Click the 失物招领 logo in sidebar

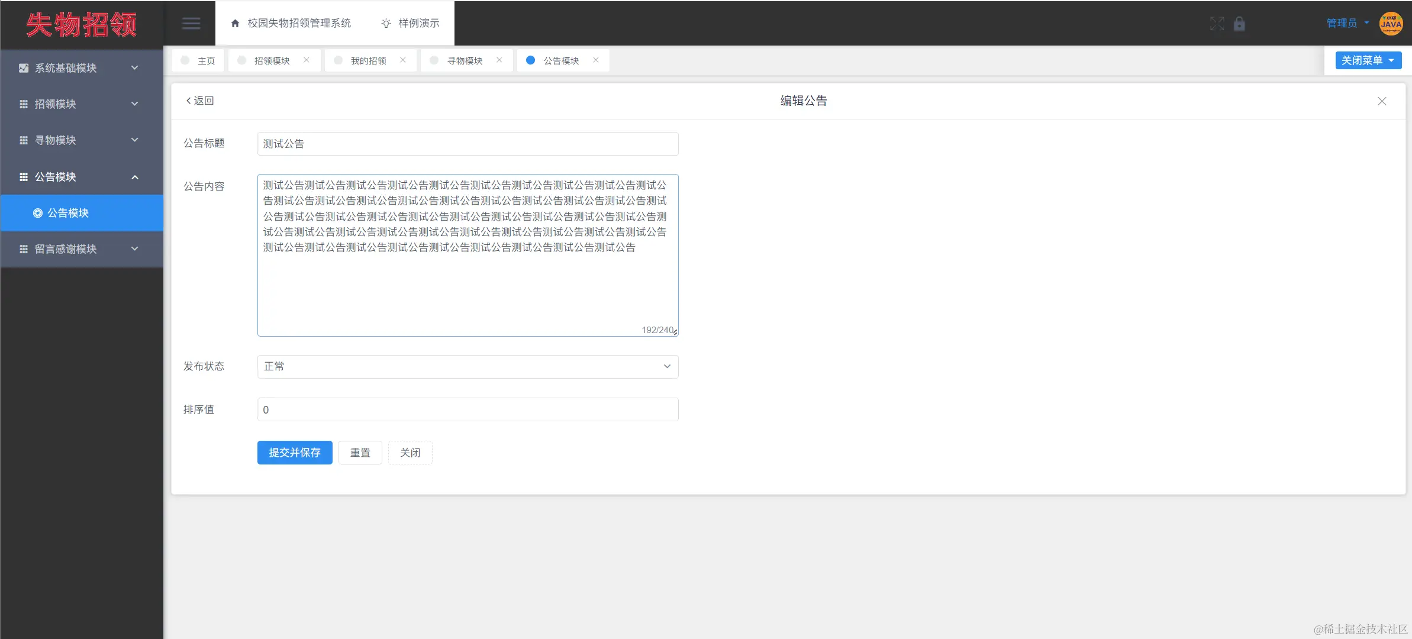tap(81, 24)
